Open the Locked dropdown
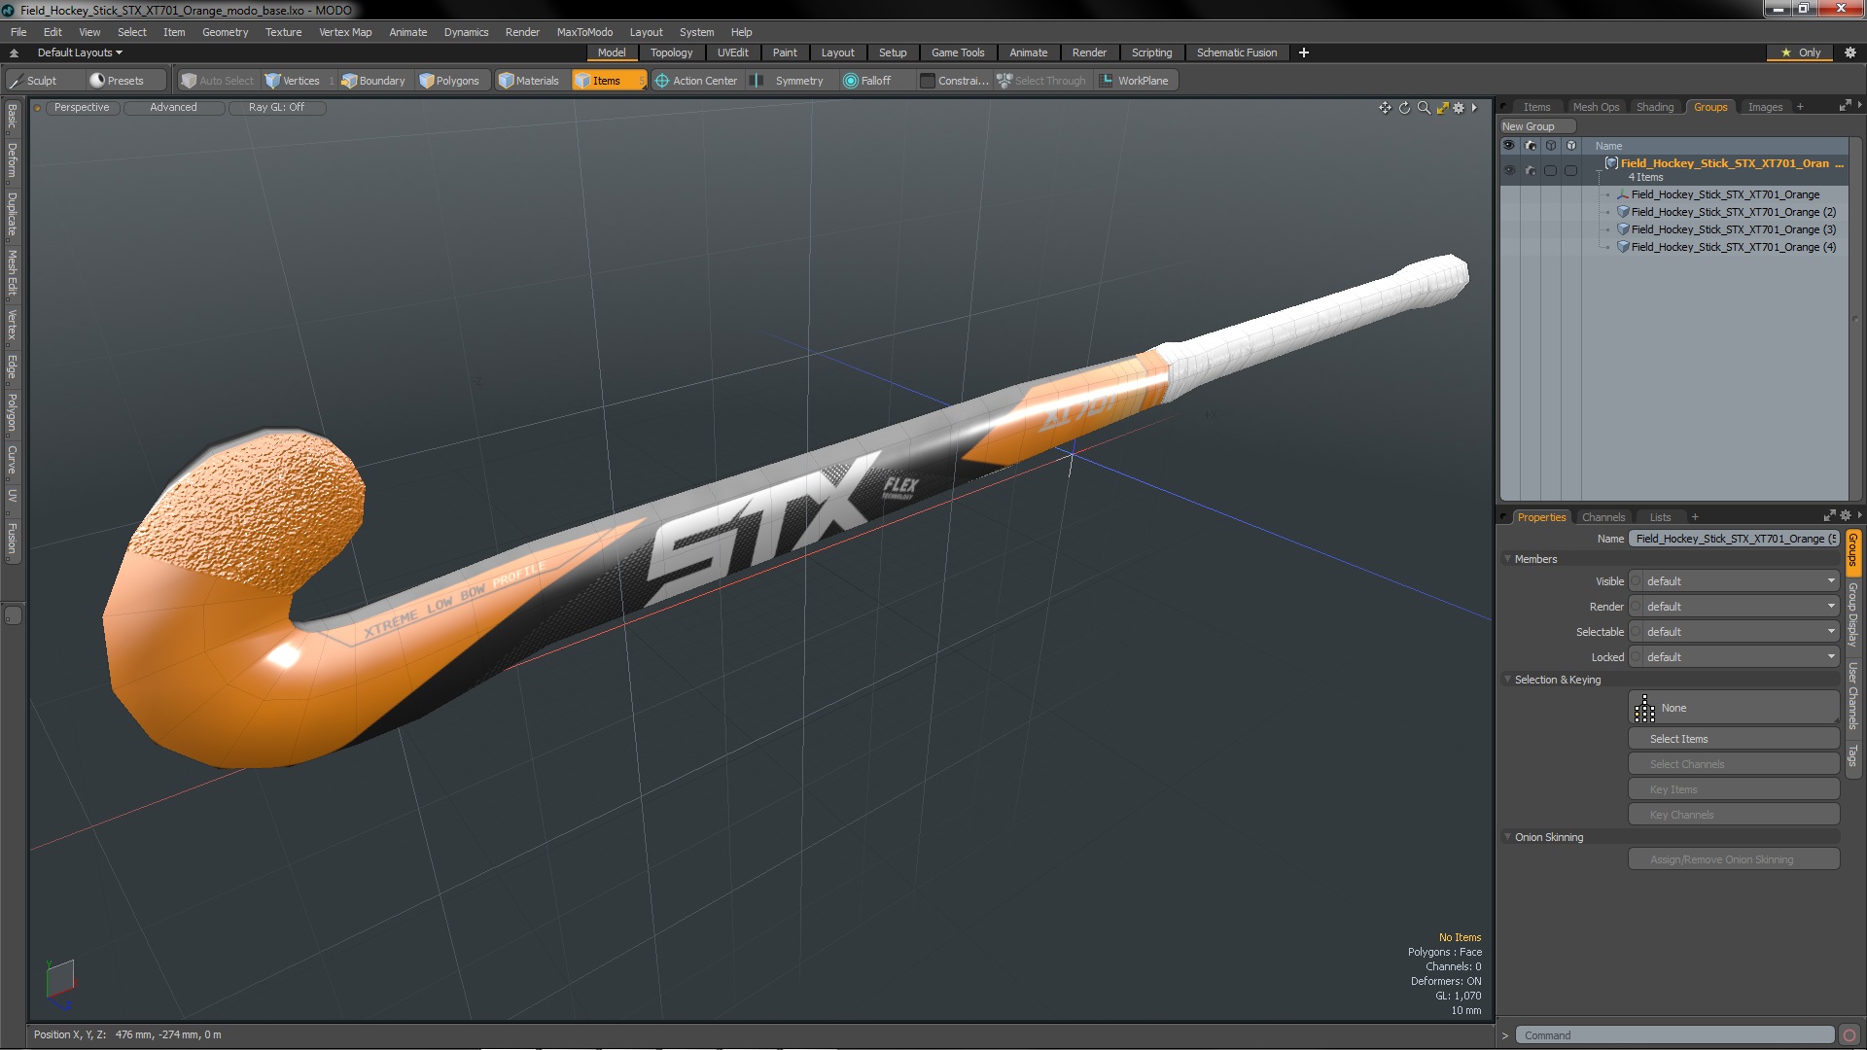 1734,657
